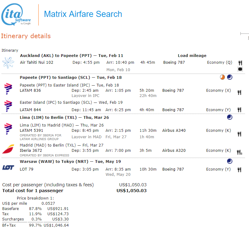Click the paid meal icon for Iberia 3672
The height and width of the screenshot is (230, 249).
239,152
